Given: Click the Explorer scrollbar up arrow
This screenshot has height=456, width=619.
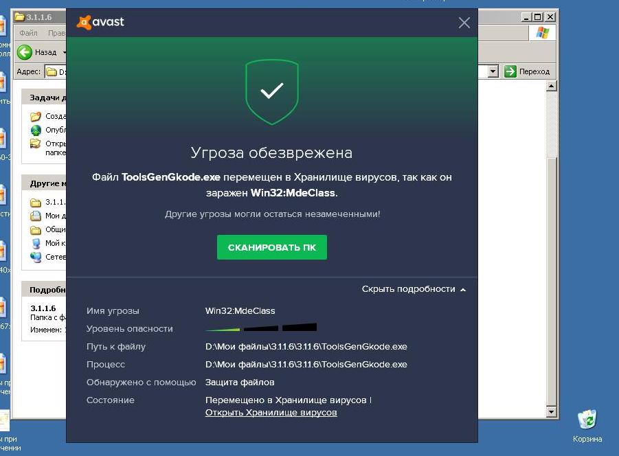Looking at the screenshot, I should 552,86.
